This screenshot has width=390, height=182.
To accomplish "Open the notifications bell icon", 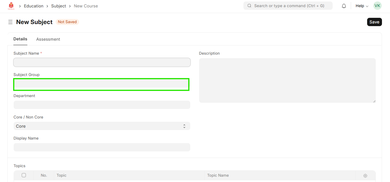I will (344, 6).
